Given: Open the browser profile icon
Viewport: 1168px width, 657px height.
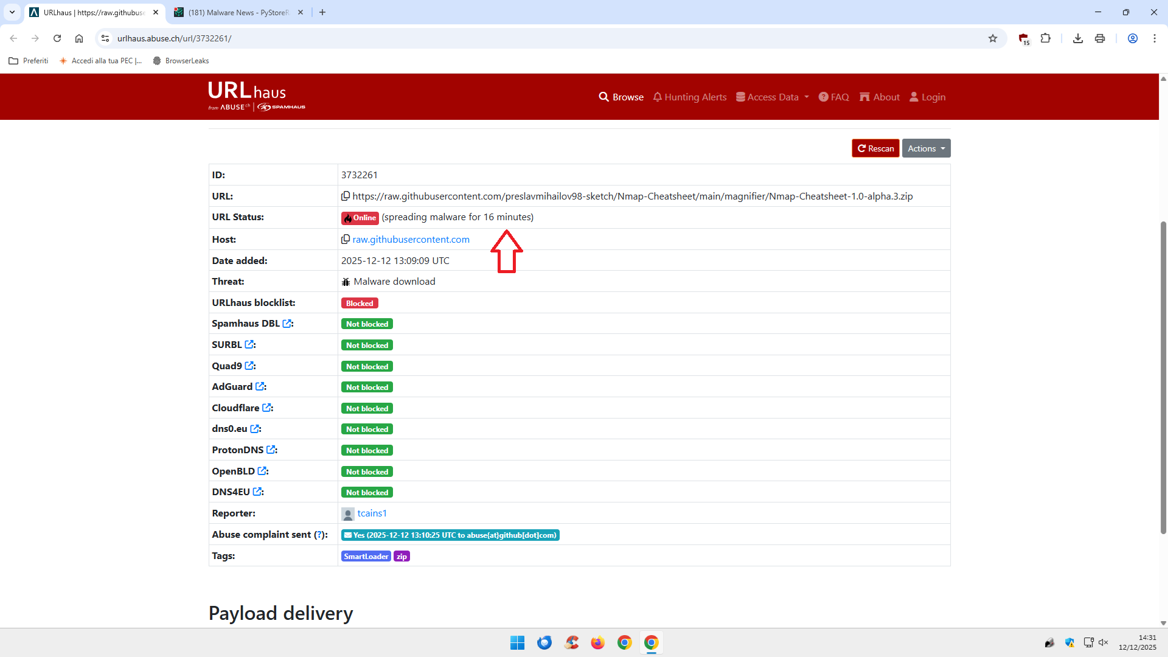Looking at the screenshot, I should click(1133, 38).
